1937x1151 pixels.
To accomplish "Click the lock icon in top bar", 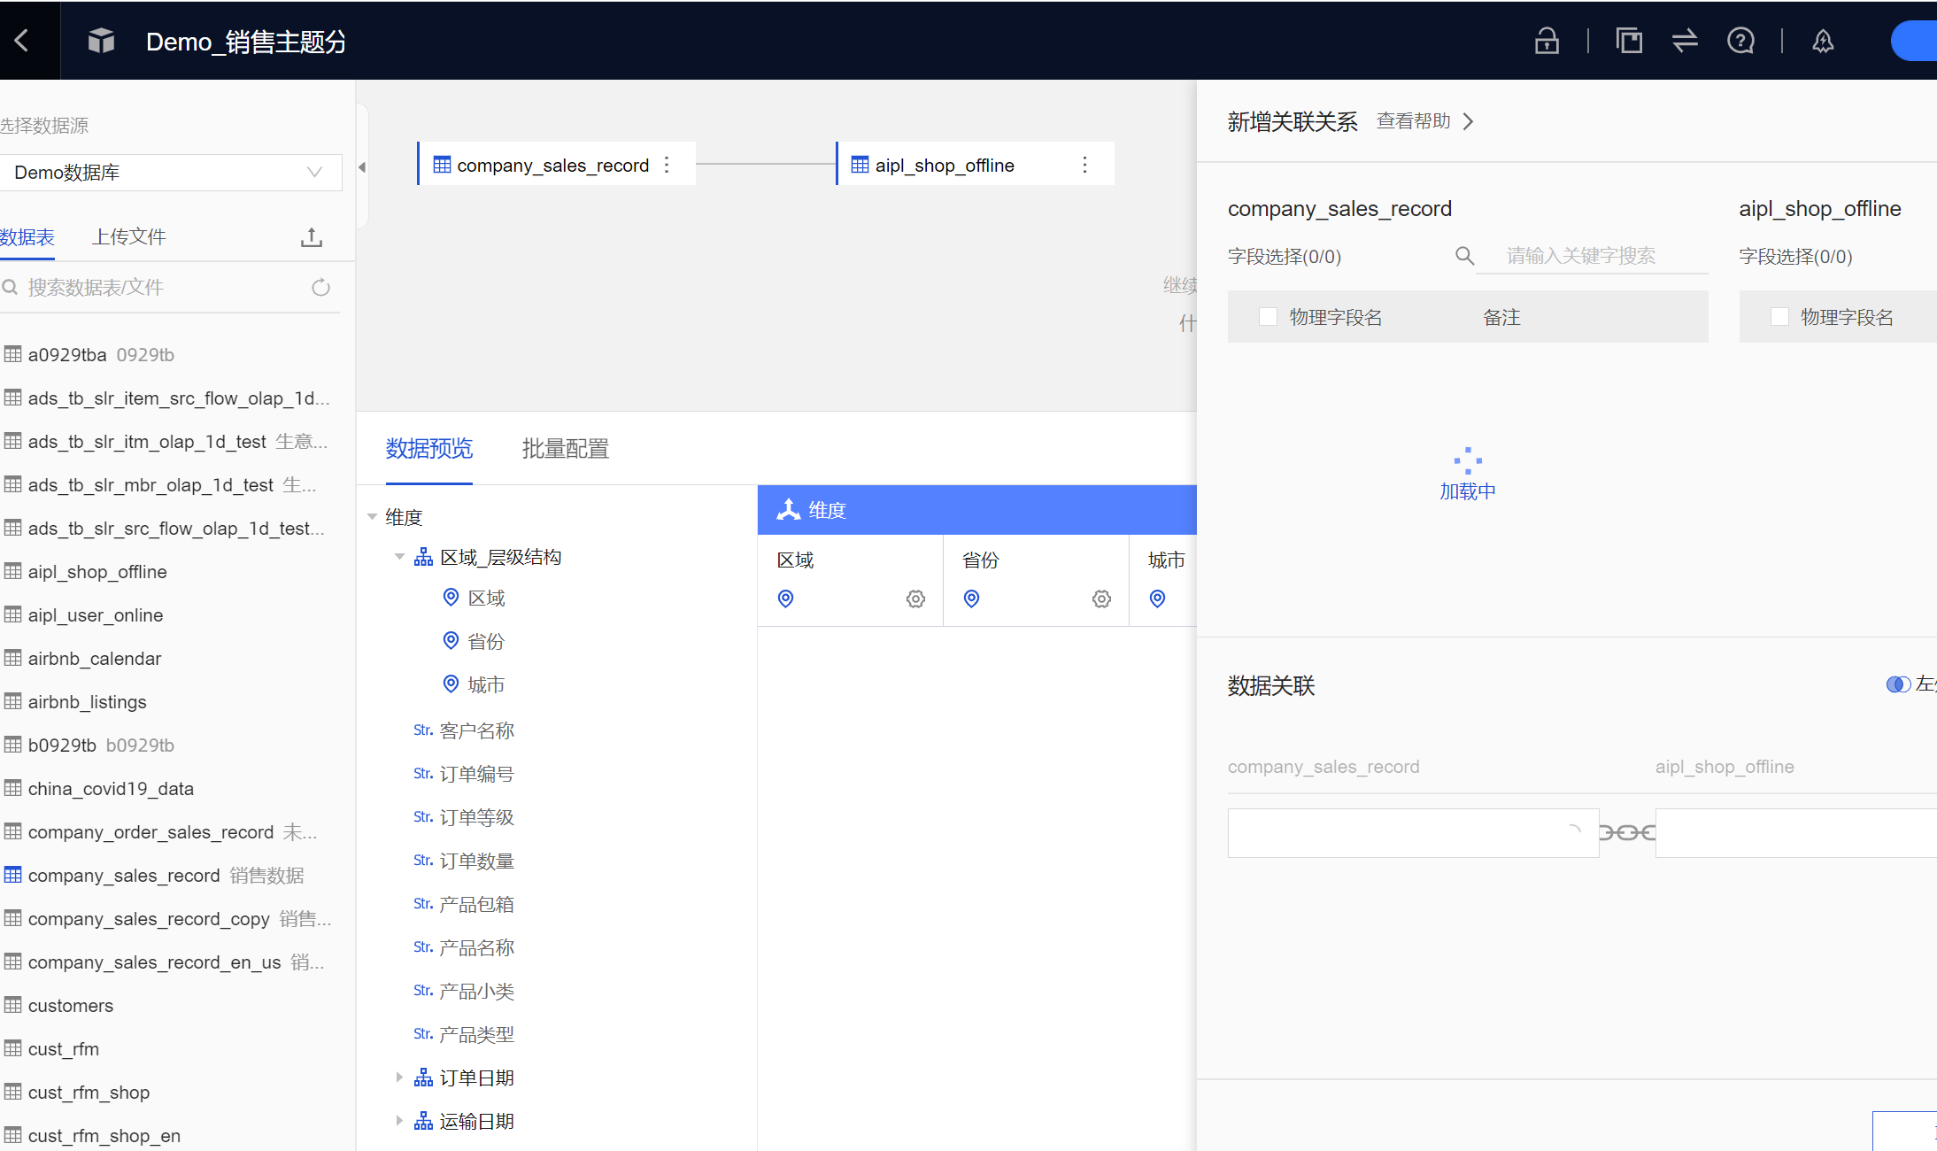I will [x=1547, y=41].
